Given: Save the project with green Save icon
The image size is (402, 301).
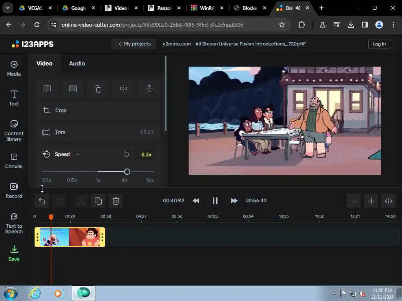Looking at the screenshot, I should click(14, 254).
